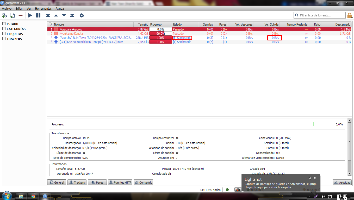354x200 pixels.
Task: Switch to the Trackers tab
Action: tap(77, 183)
